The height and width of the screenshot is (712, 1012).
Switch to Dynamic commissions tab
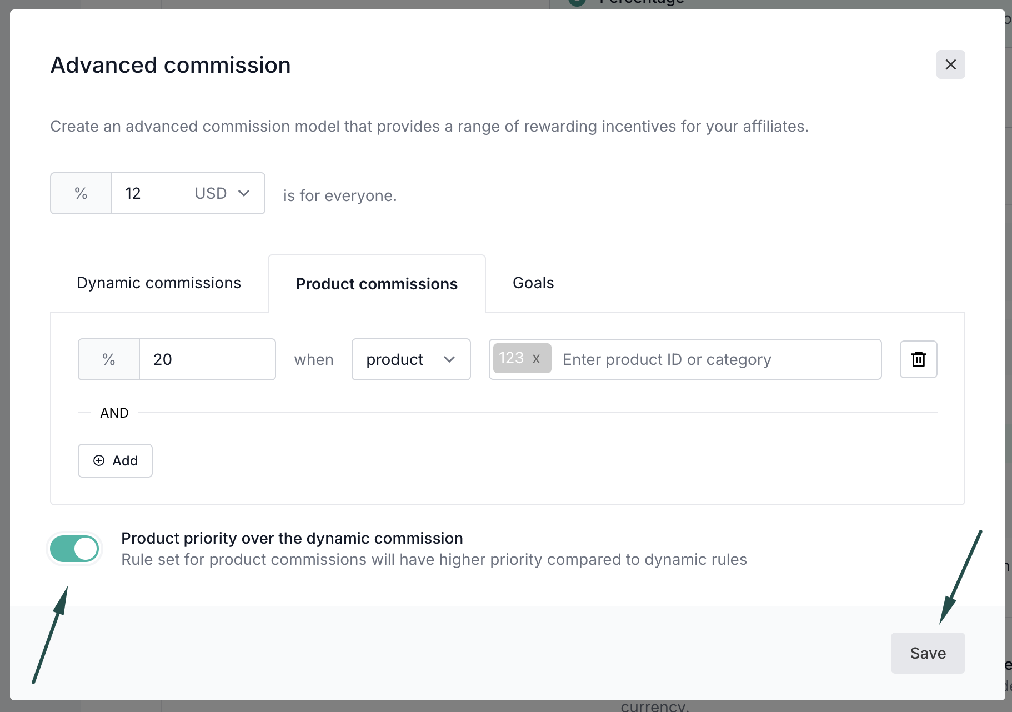coord(159,283)
